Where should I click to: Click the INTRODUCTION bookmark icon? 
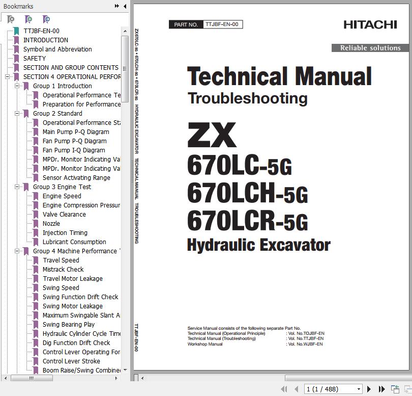[16, 40]
